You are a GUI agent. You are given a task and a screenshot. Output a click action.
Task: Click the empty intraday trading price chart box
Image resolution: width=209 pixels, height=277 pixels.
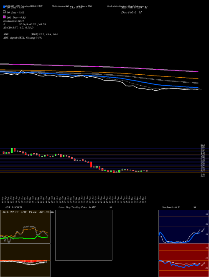click(84, 235)
